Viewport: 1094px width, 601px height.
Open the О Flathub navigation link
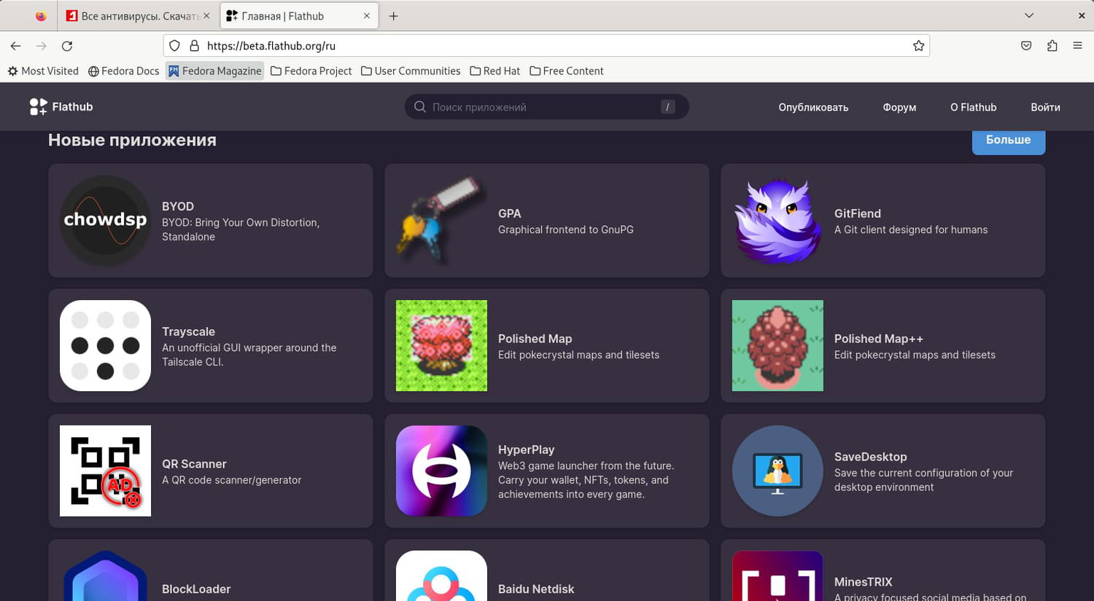(x=973, y=107)
